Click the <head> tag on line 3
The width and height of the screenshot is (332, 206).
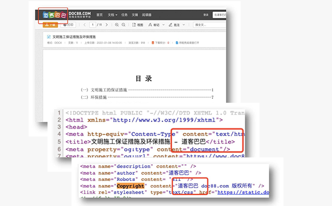(x=76, y=127)
